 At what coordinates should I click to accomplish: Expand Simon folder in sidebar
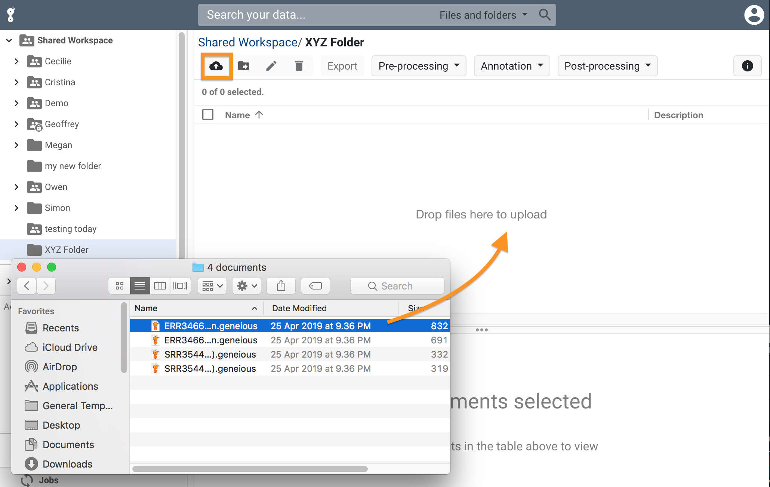click(16, 208)
